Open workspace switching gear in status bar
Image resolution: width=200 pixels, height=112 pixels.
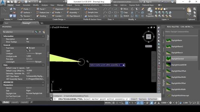tap(171, 103)
